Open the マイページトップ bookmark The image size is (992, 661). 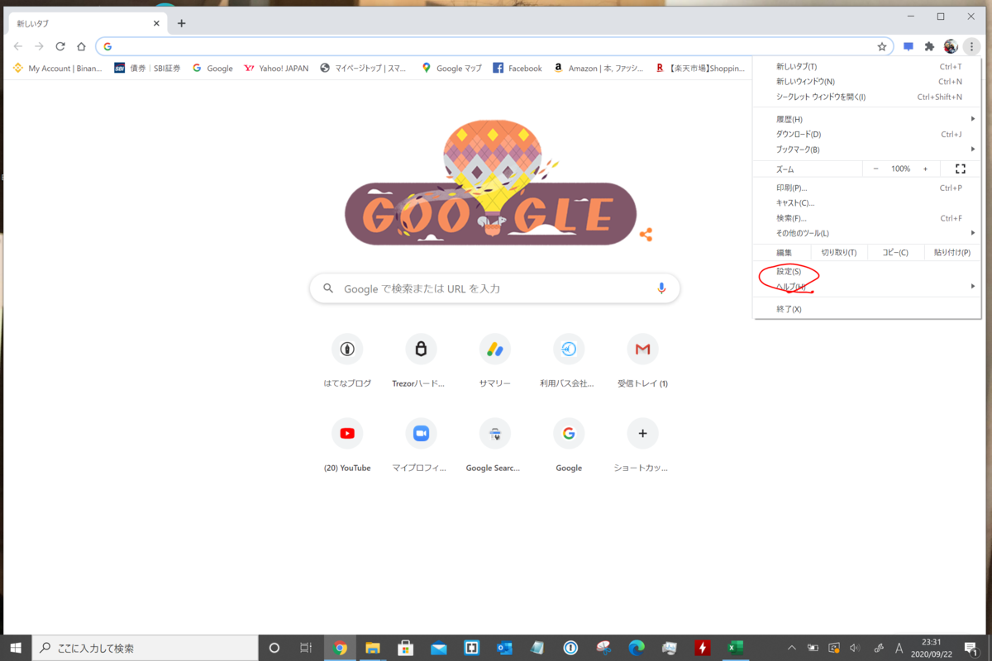click(x=364, y=69)
